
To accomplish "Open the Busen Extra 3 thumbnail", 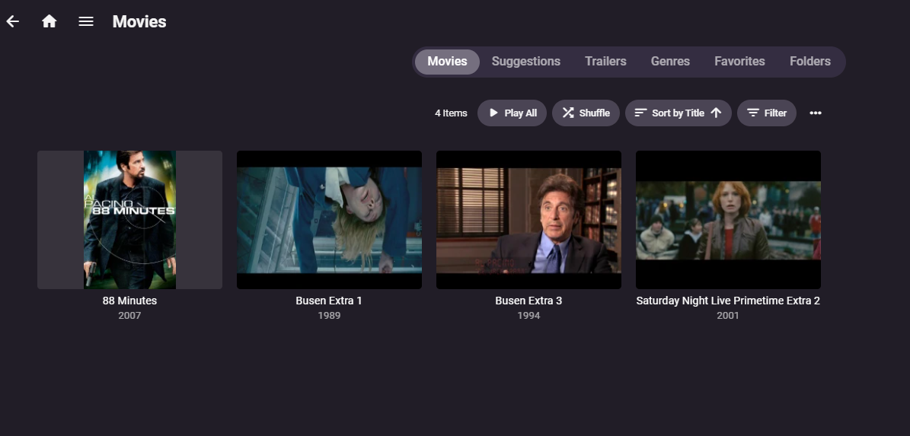I will tap(528, 220).
